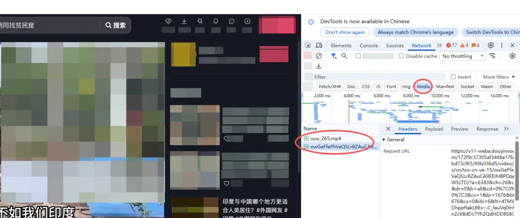Open the DevTools three-dot menu
Viewport: 520px width, 218px height.
tap(502, 45)
